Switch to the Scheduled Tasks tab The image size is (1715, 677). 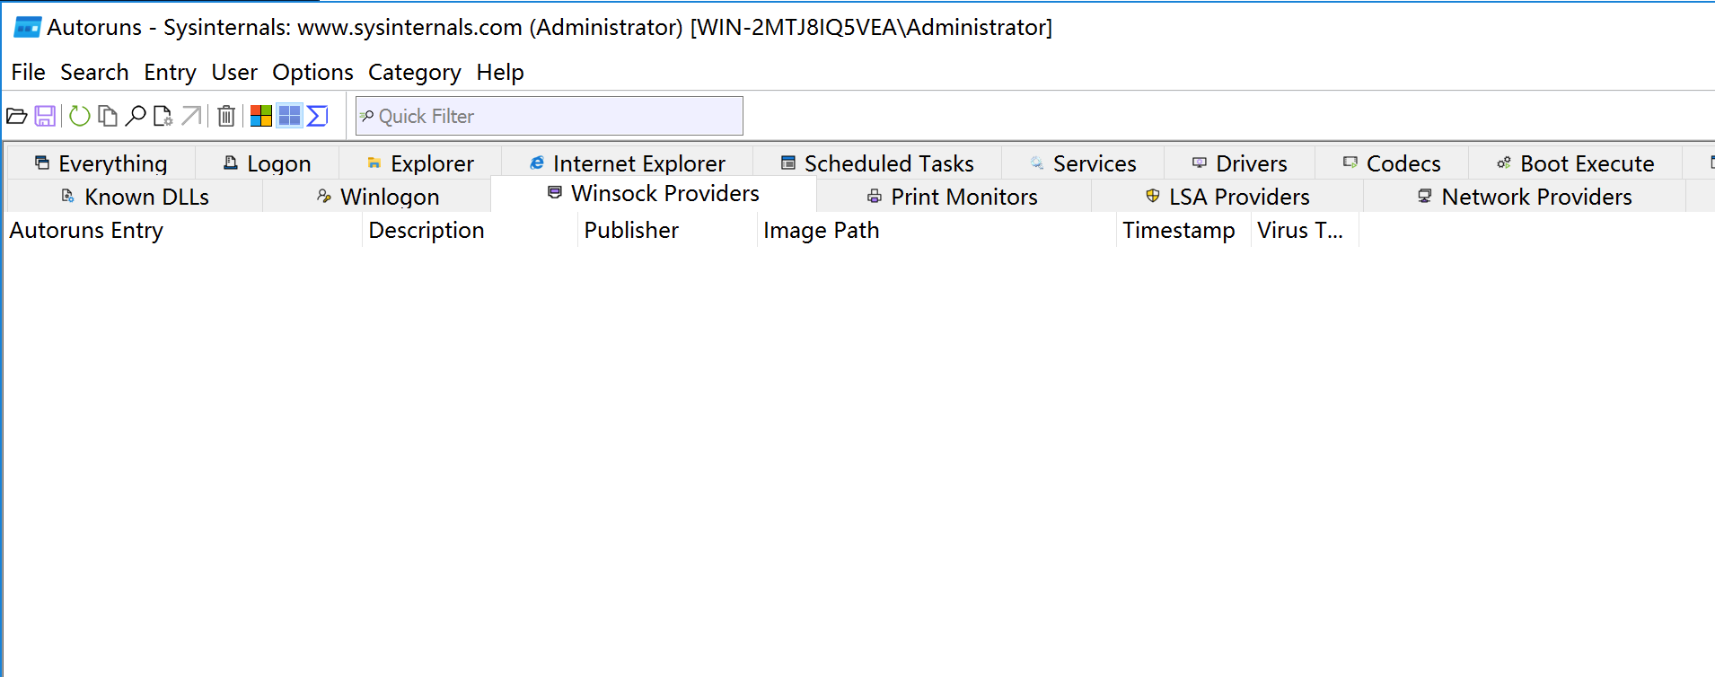tap(877, 163)
